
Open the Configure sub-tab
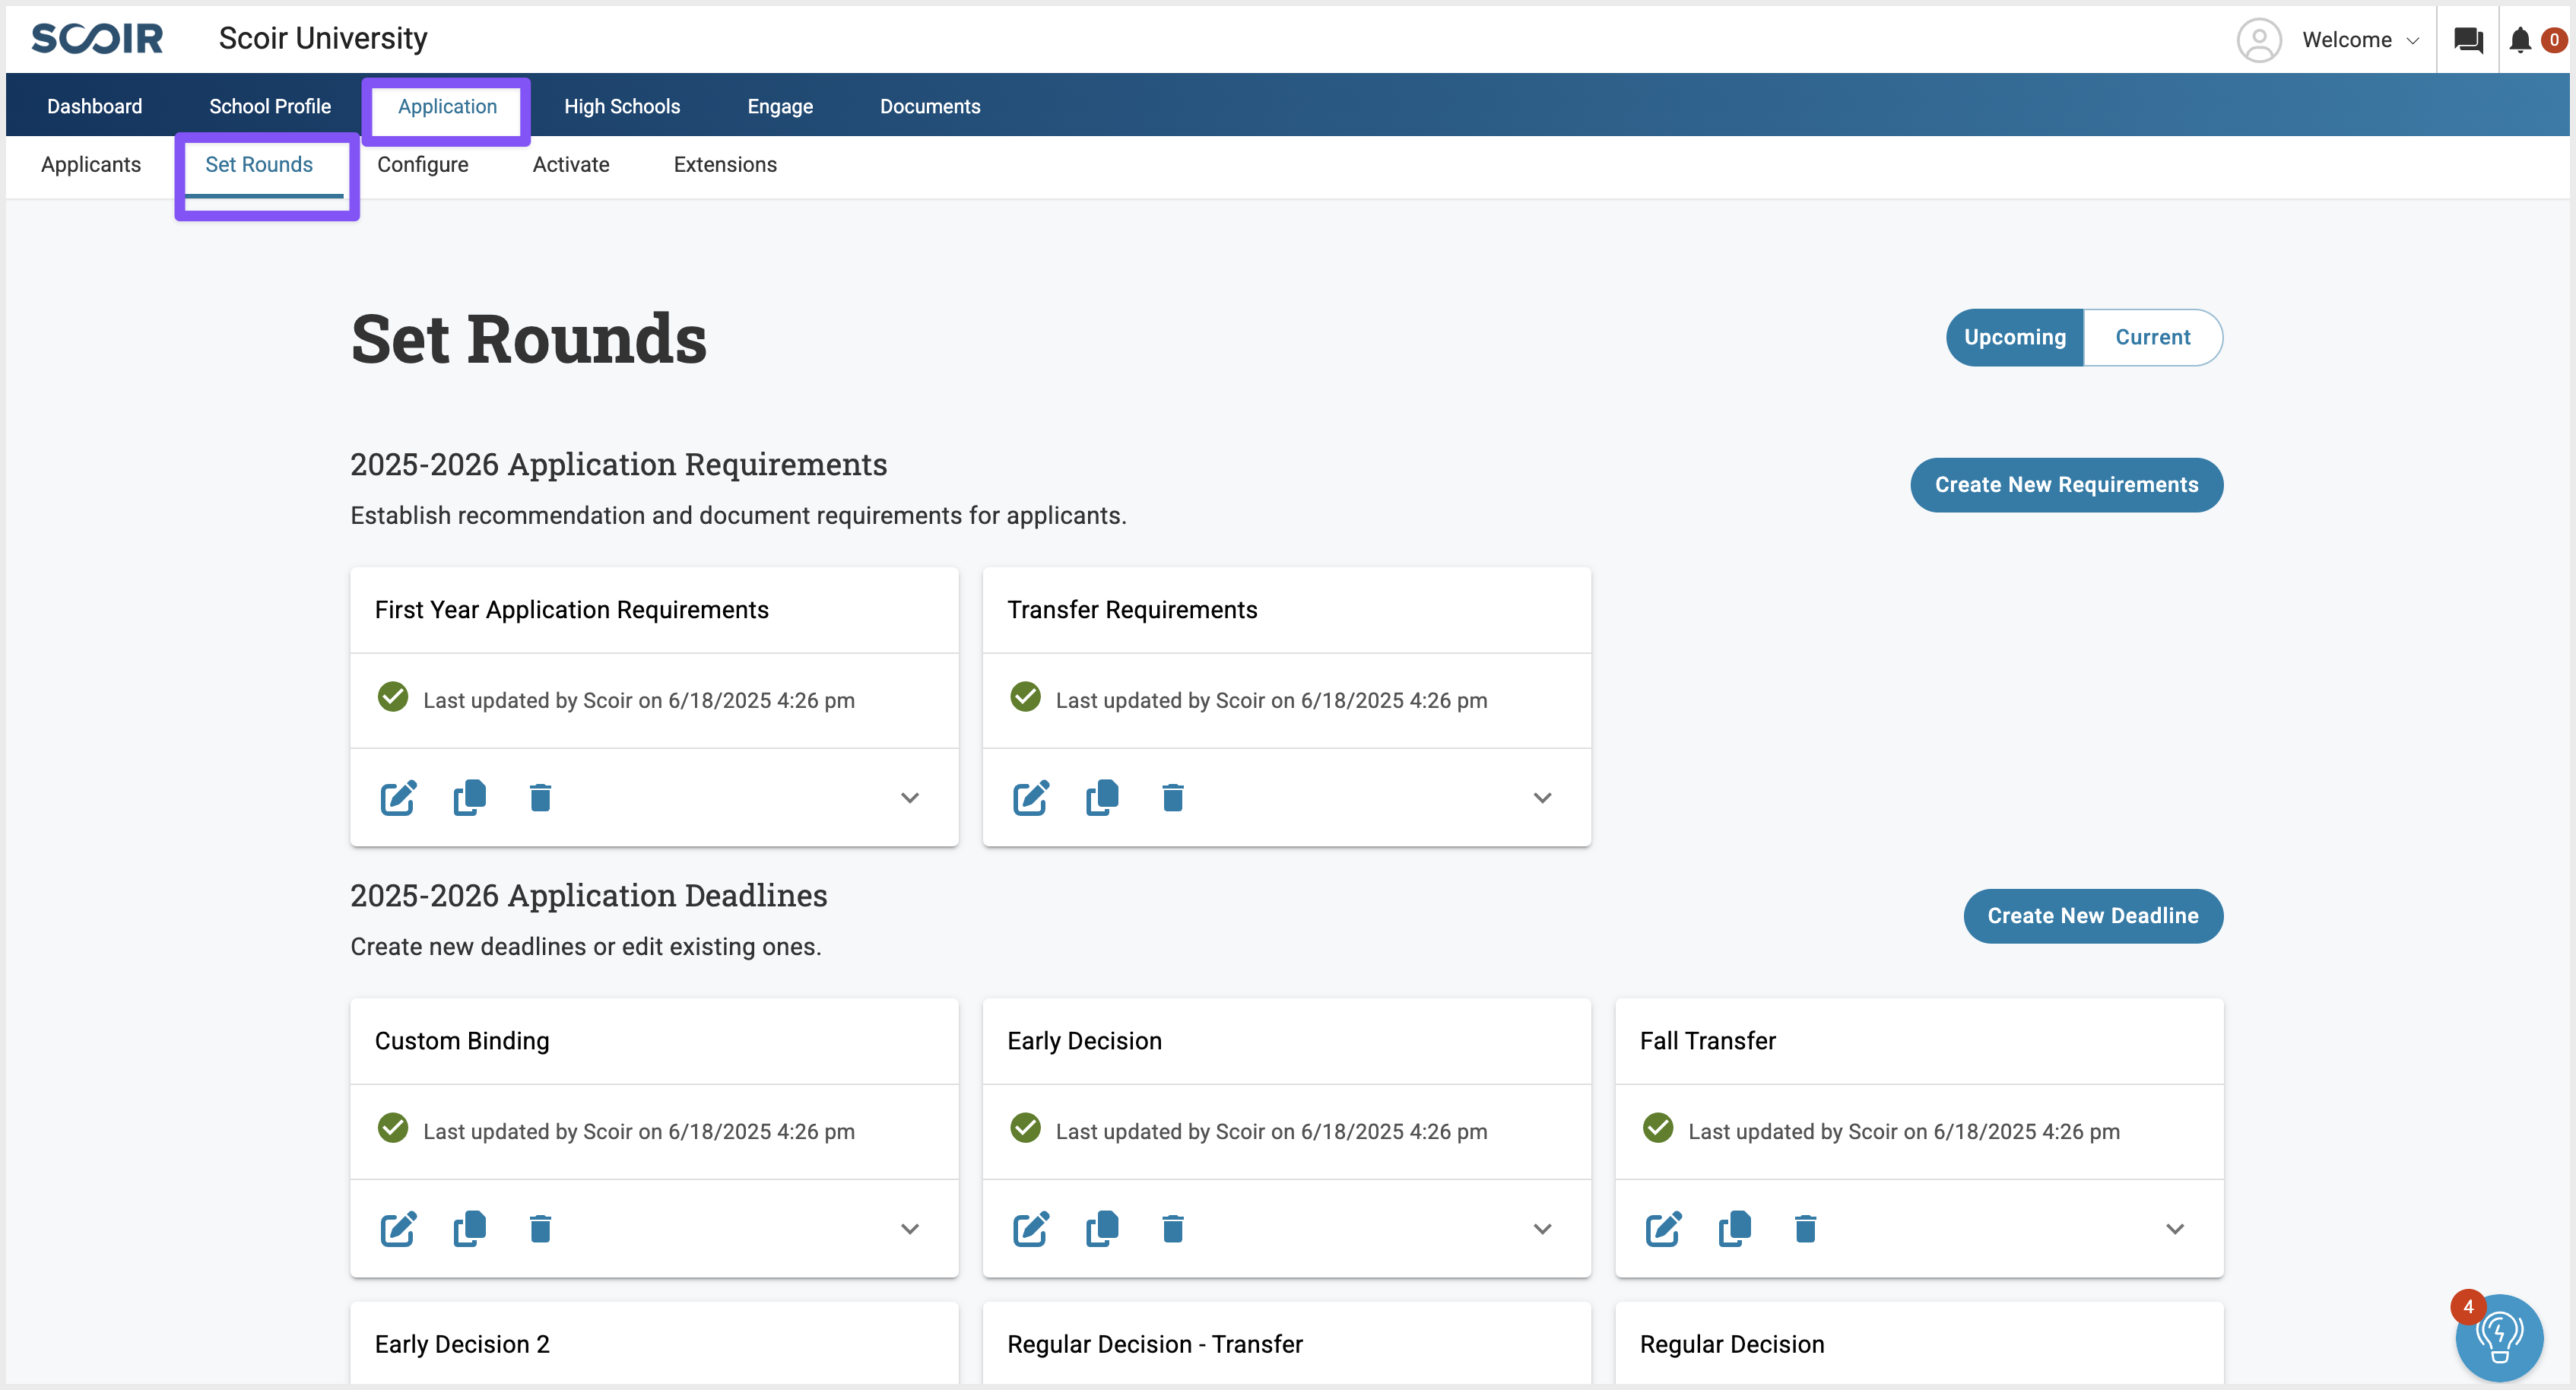point(423,165)
